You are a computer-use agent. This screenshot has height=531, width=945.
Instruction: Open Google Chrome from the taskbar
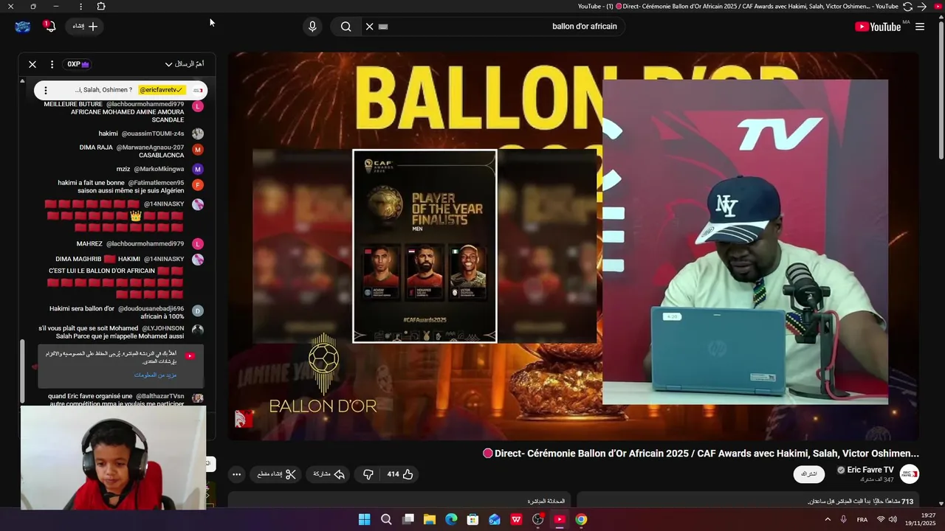pyautogui.click(x=581, y=519)
